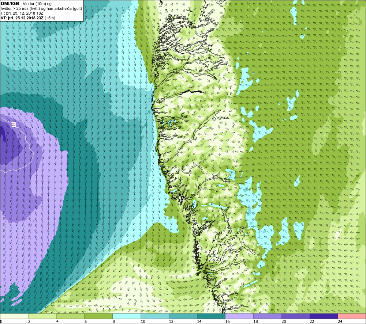Select the legend scale number '4'

tap(57, 321)
